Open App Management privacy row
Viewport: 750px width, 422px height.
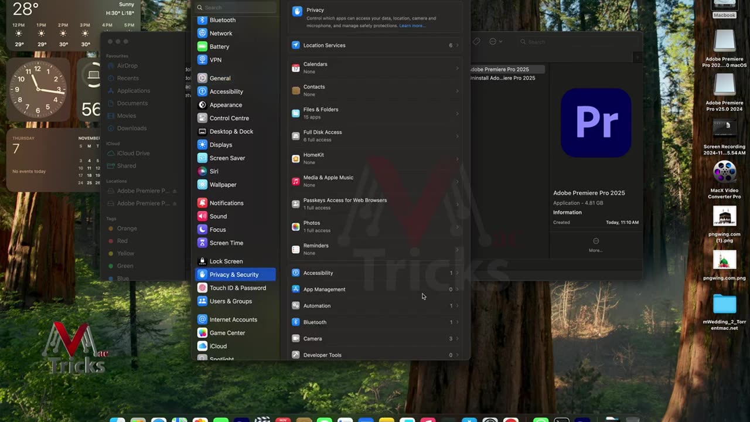pyautogui.click(x=375, y=290)
